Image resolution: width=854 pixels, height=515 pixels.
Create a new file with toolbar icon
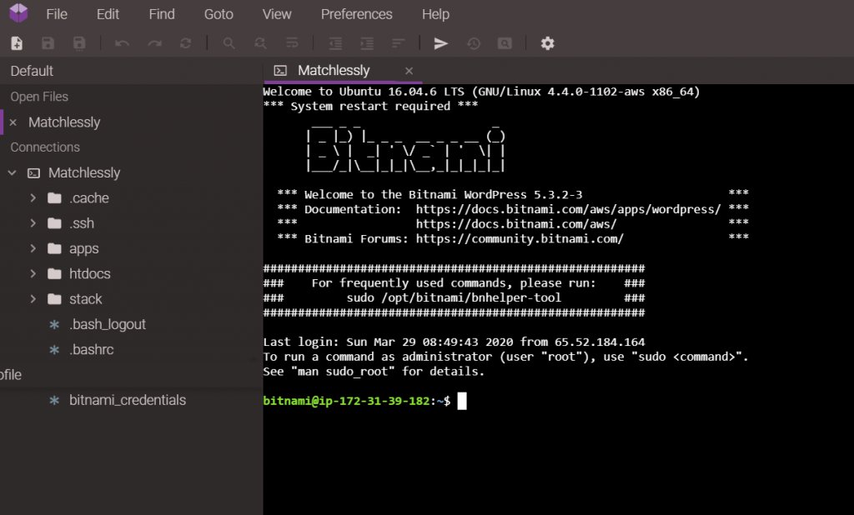[17, 43]
